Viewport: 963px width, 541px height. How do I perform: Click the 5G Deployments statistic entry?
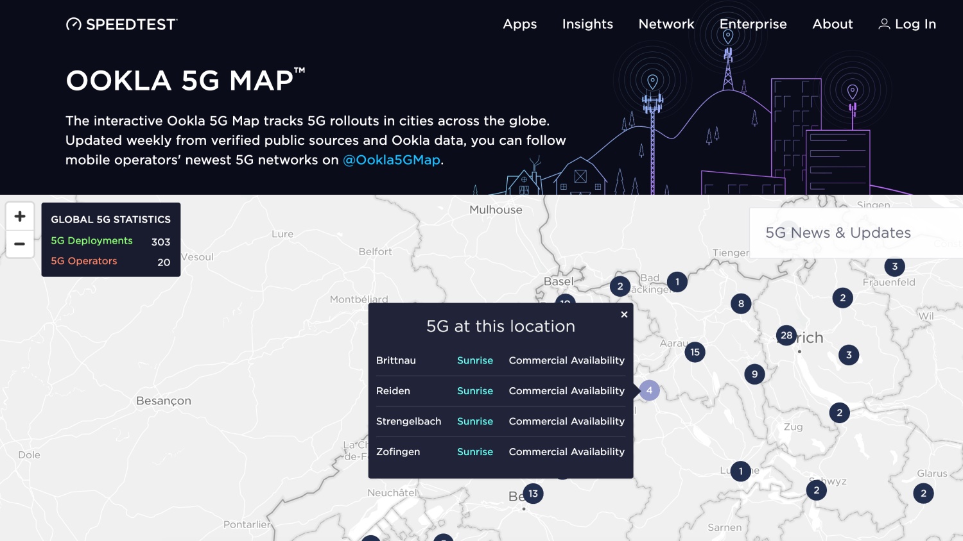coord(91,240)
